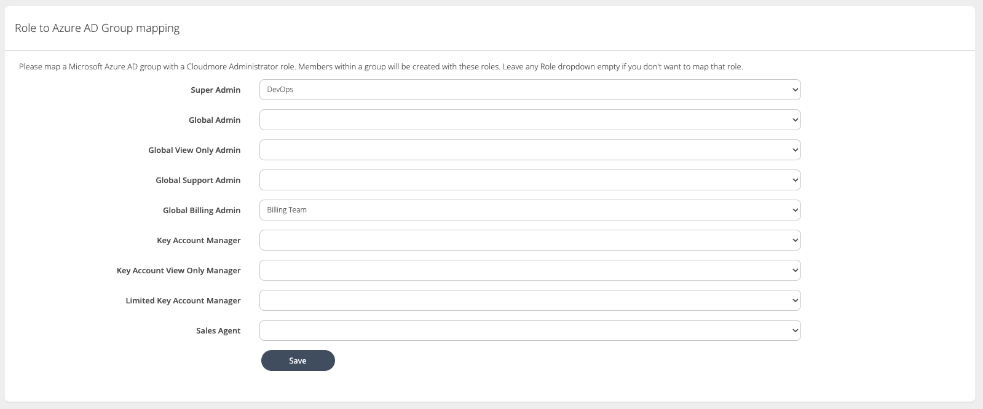Click the instructional mapping description text
983x409 pixels.
point(381,66)
